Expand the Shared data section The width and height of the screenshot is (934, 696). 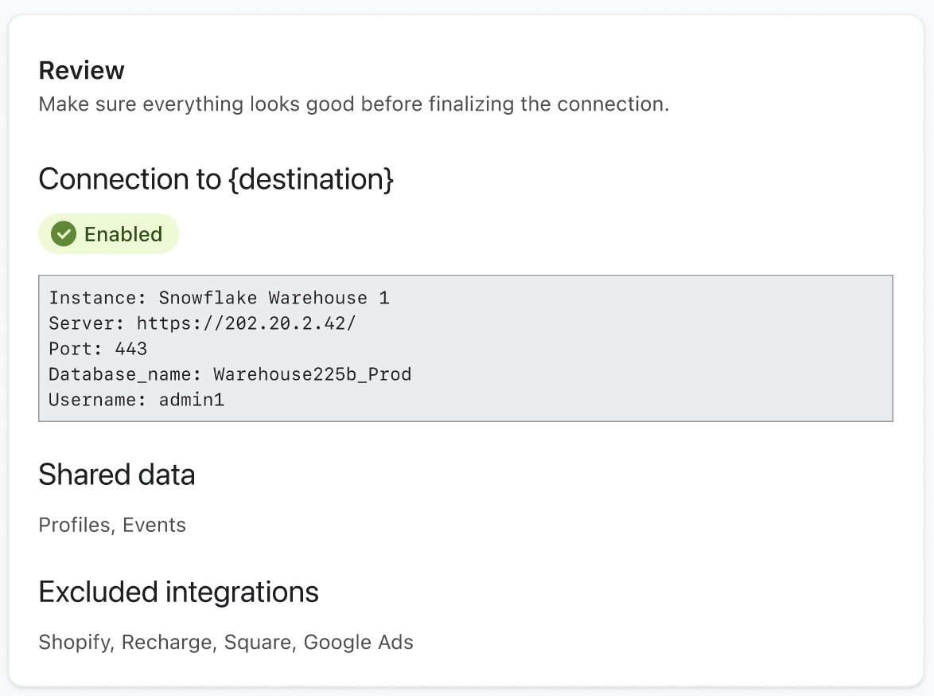click(x=116, y=474)
